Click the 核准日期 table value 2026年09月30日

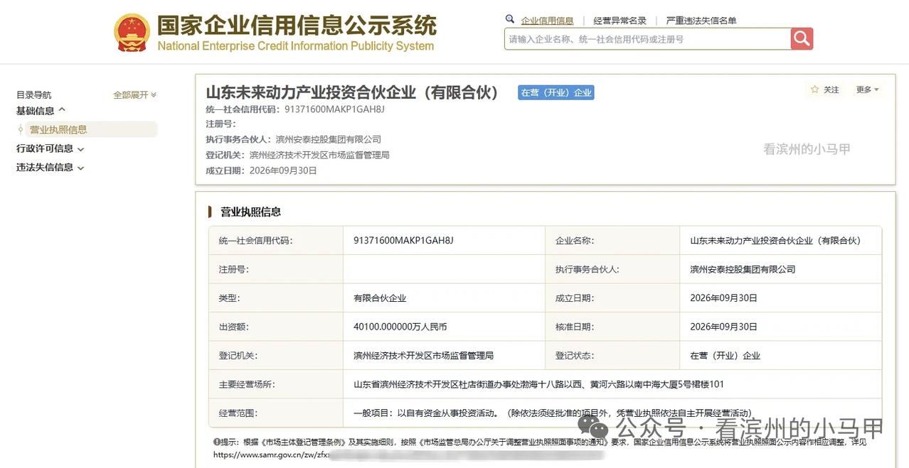(723, 327)
